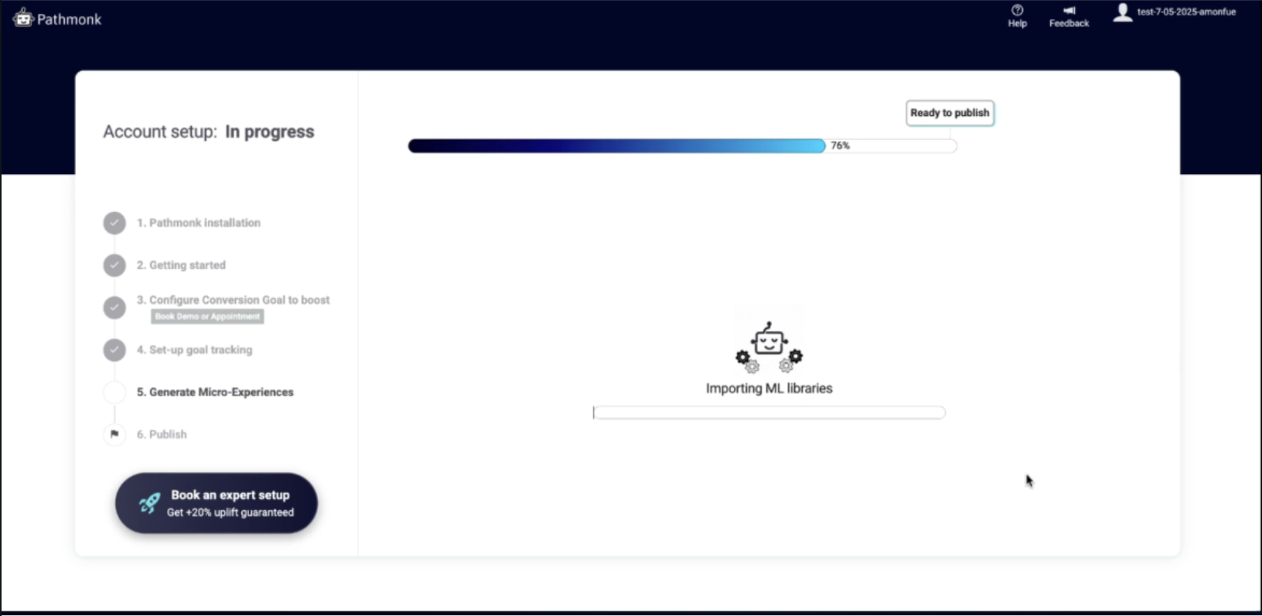Open the user account avatar icon
The width and height of the screenshot is (1262, 616).
[1122, 12]
